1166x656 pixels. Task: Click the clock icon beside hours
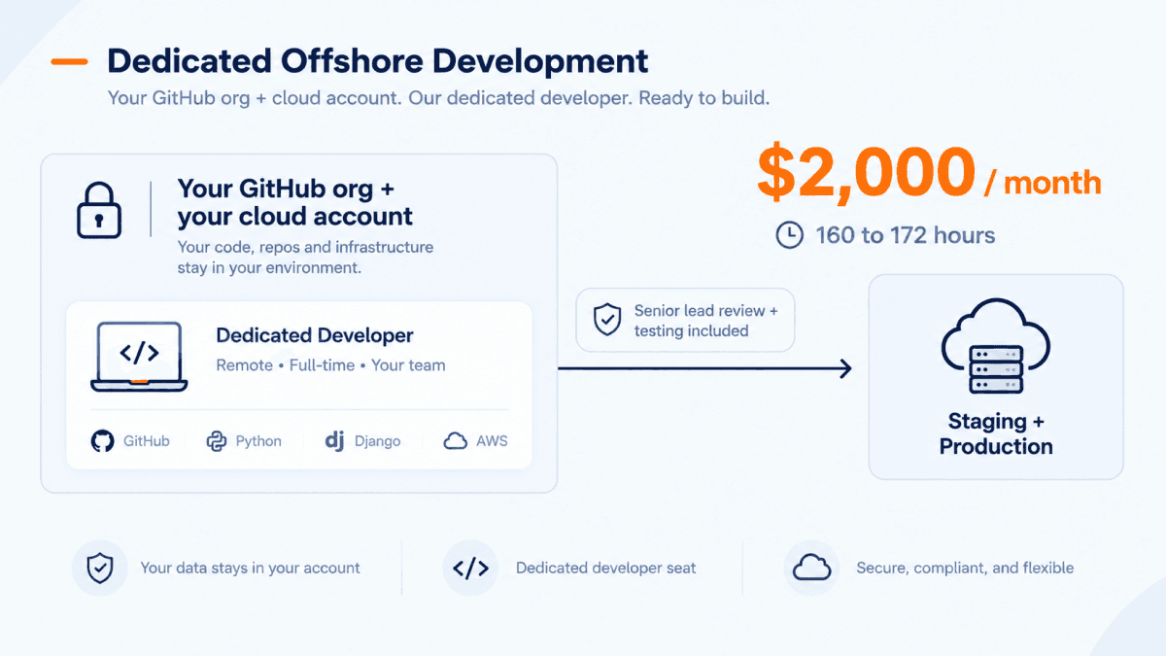click(x=790, y=235)
